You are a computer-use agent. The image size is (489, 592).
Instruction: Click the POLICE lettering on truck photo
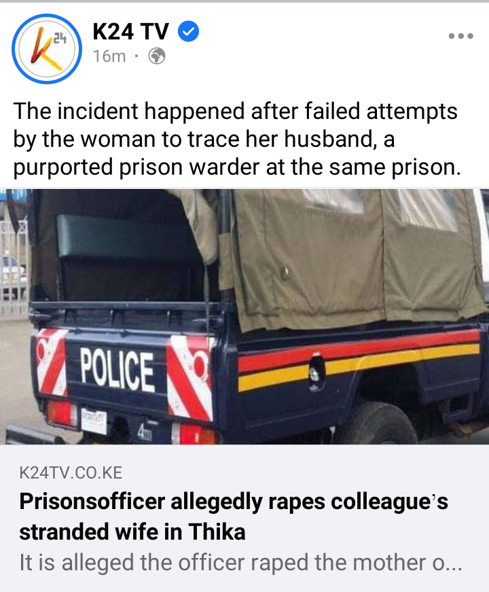117,370
